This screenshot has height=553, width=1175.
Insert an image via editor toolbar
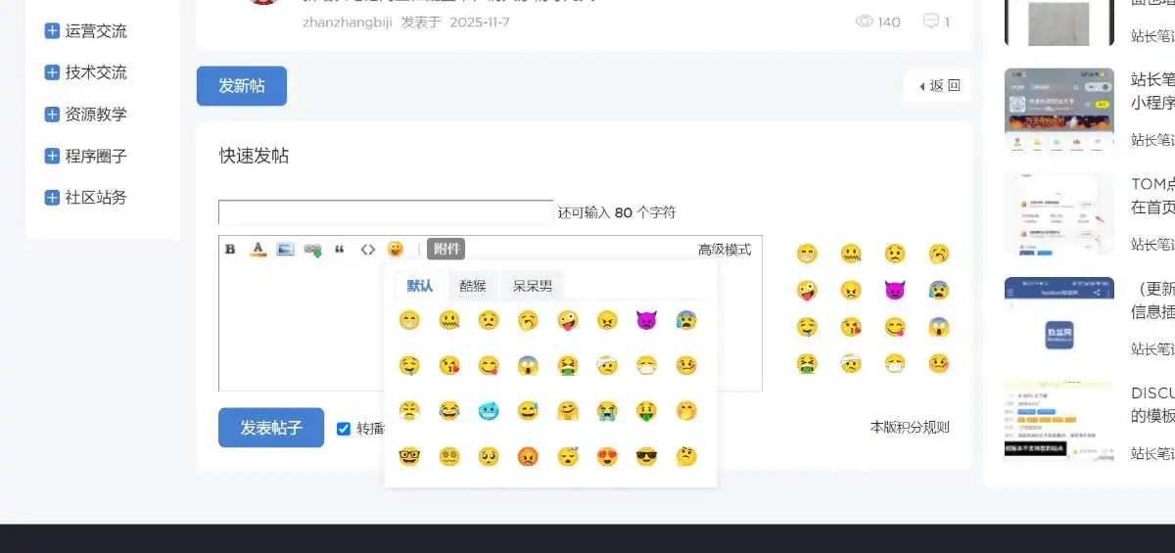pos(285,250)
